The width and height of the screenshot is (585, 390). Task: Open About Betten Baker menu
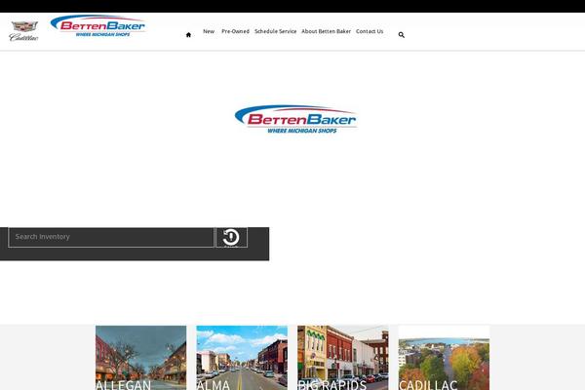[326, 31]
